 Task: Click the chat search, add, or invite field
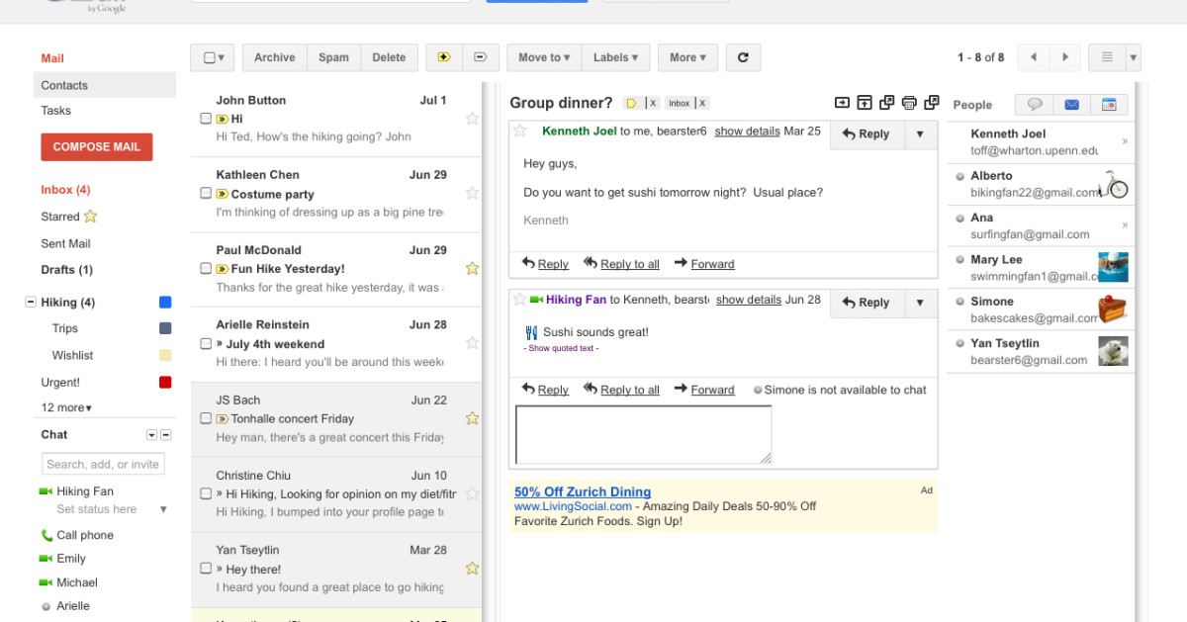point(103,464)
